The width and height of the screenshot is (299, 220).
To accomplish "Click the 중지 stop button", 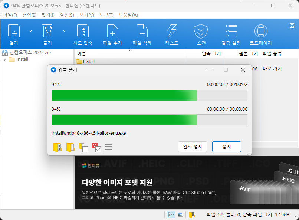I will 227,147.
